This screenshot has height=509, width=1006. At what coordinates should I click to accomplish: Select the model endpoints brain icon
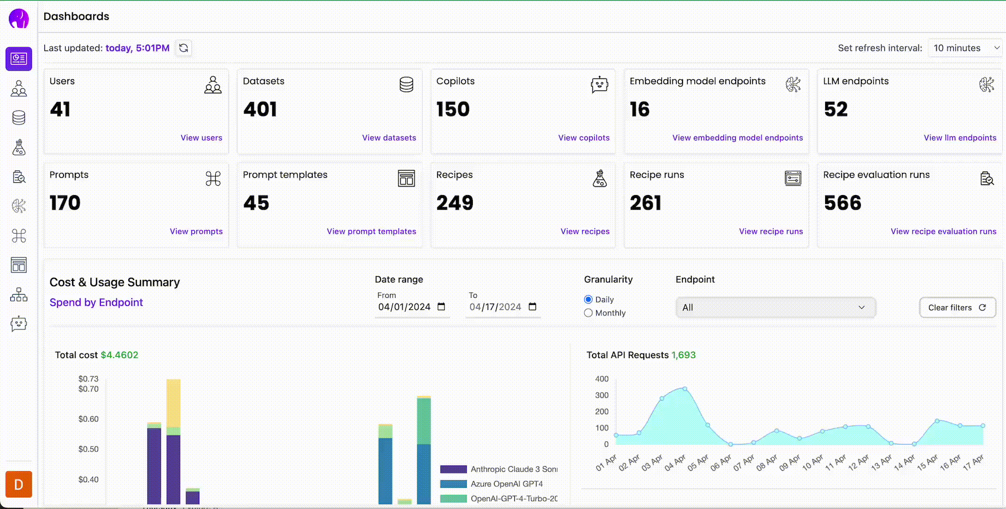19,206
